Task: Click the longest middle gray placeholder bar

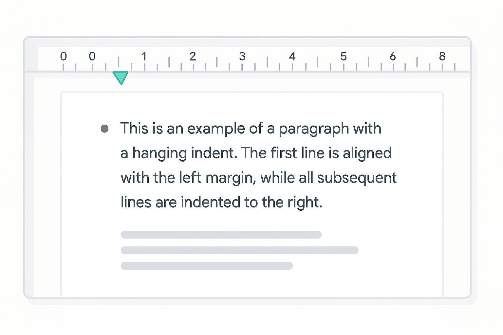Action: (239, 250)
